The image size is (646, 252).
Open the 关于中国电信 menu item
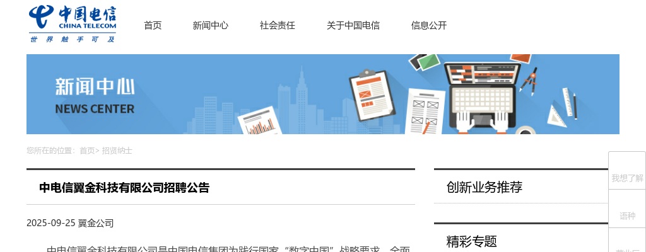coord(353,25)
